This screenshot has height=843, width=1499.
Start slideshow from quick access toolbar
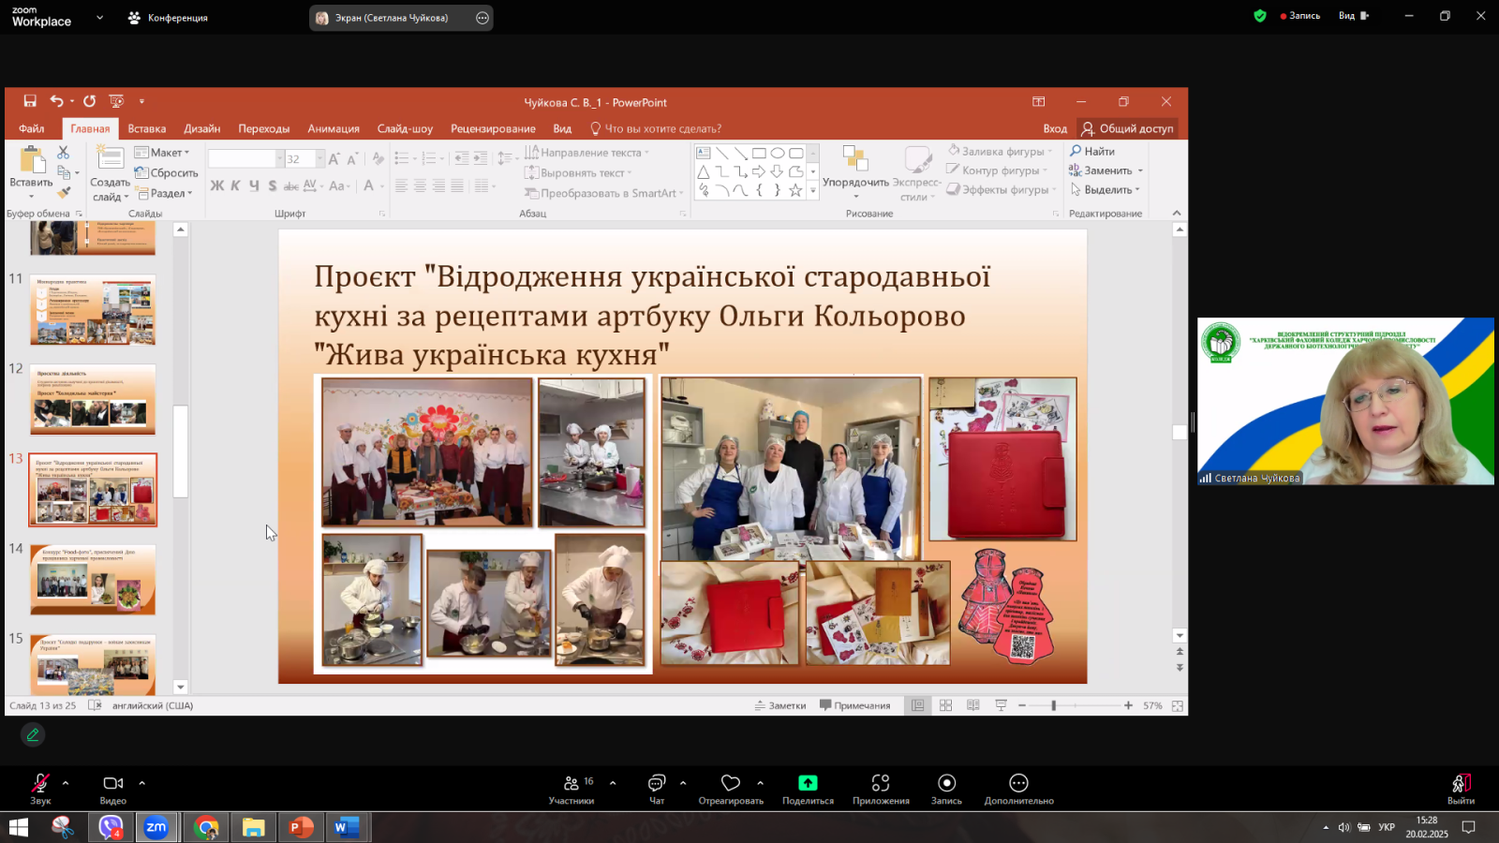tap(116, 101)
